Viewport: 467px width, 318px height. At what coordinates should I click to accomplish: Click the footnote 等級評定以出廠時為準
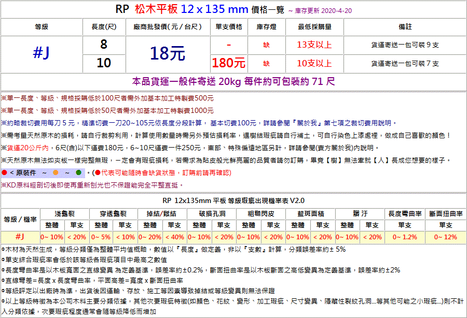(138, 291)
